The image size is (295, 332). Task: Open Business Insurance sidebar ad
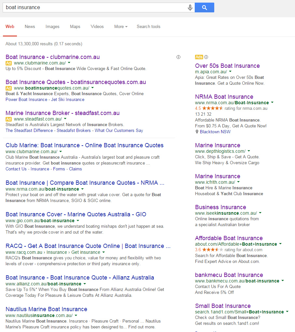coord(220,207)
